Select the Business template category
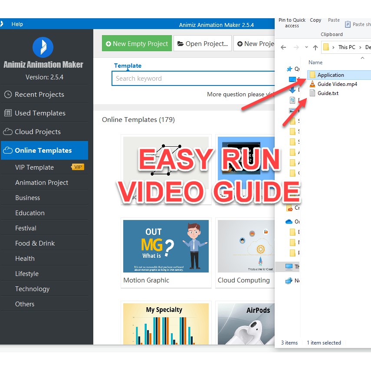This screenshot has width=371, height=371. 28,198
